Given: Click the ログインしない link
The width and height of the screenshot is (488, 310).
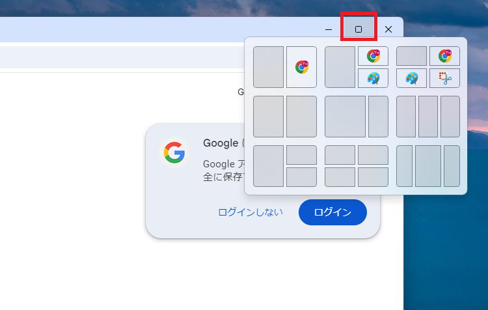Looking at the screenshot, I should pos(251,212).
